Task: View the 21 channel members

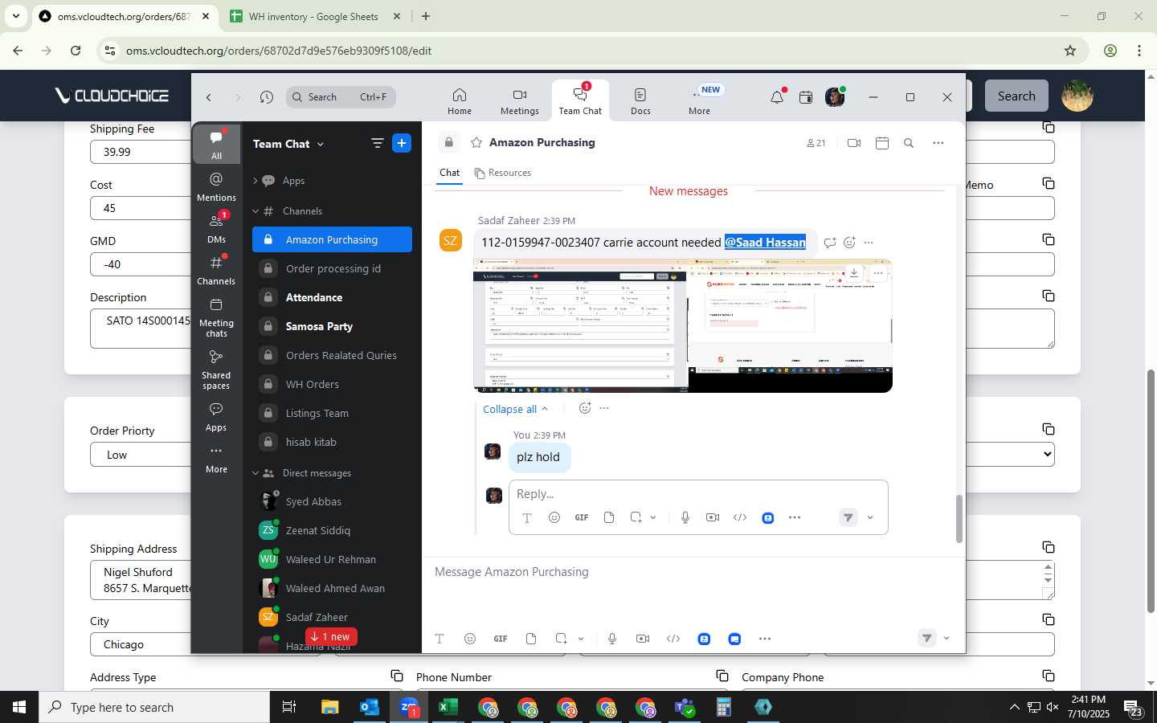Action: [816, 143]
